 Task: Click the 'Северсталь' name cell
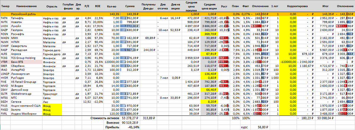27,46
